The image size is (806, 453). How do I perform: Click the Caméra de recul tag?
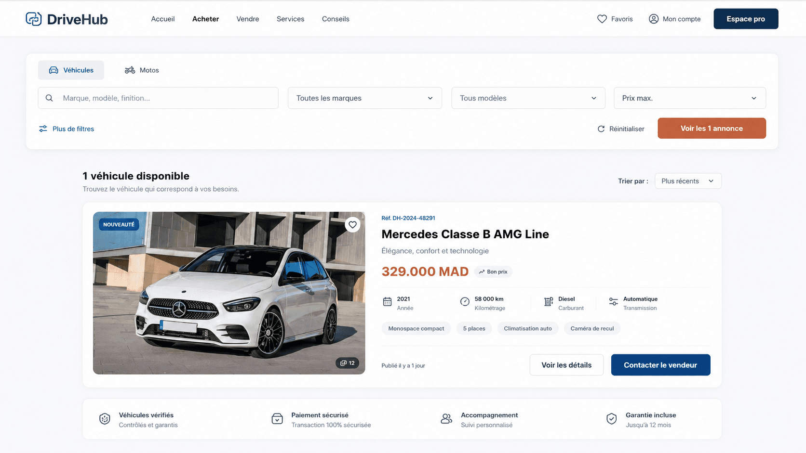click(592, 328)
